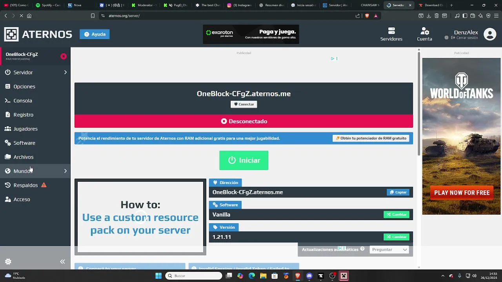Open the browser hamburger menu
The image size is (502, 282).
(497, 16)
